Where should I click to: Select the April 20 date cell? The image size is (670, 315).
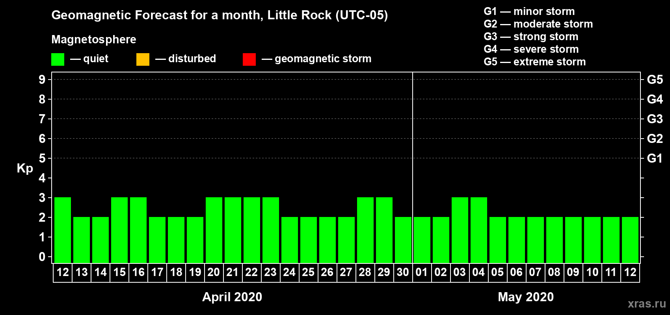pos(214,272)
